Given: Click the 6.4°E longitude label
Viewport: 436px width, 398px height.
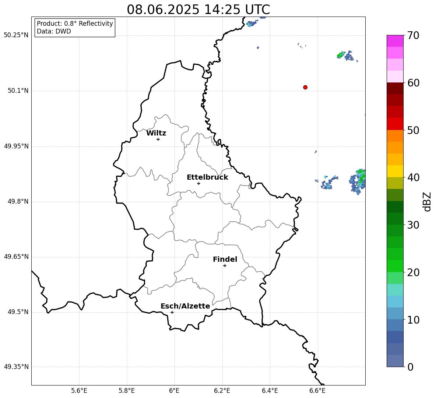Looking at the screenshot, I should point(270,391).
